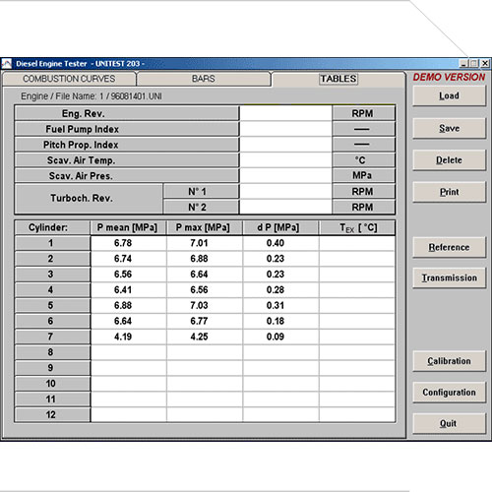
Task: Click the application icon in title bar
Action: click(x=7, y=64)
